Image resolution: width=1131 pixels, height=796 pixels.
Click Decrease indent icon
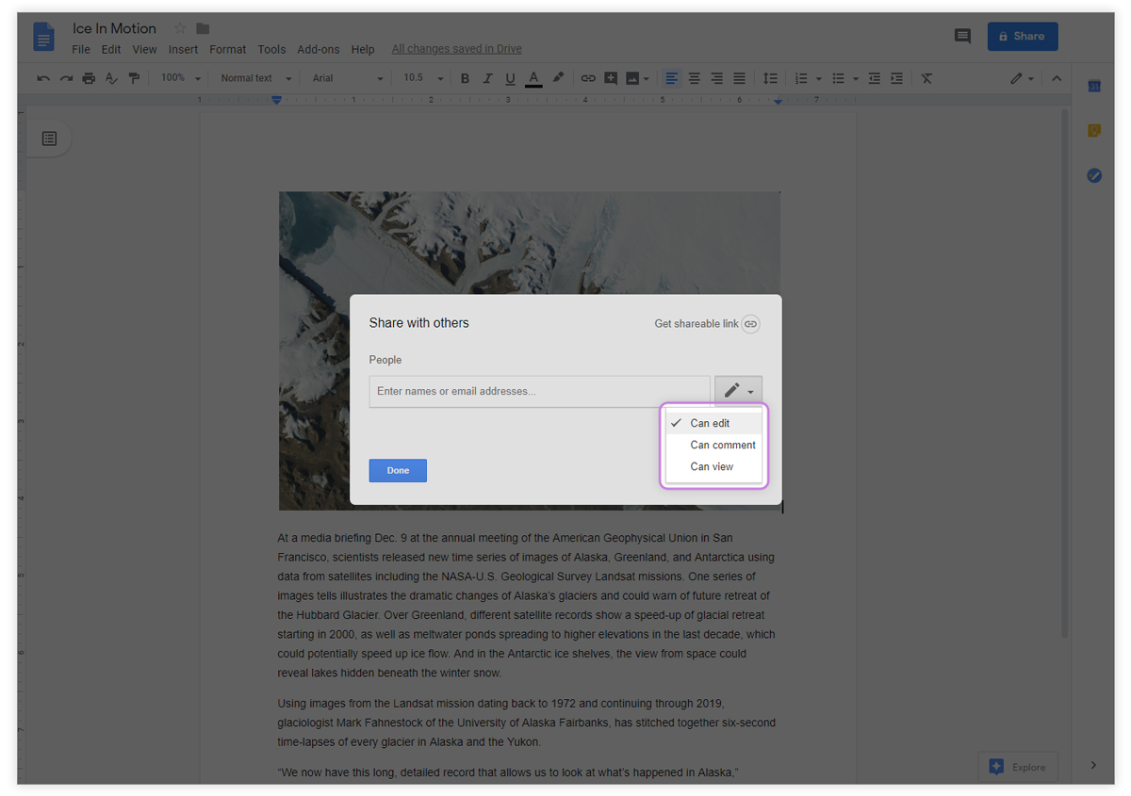click(x=875, y=78)
